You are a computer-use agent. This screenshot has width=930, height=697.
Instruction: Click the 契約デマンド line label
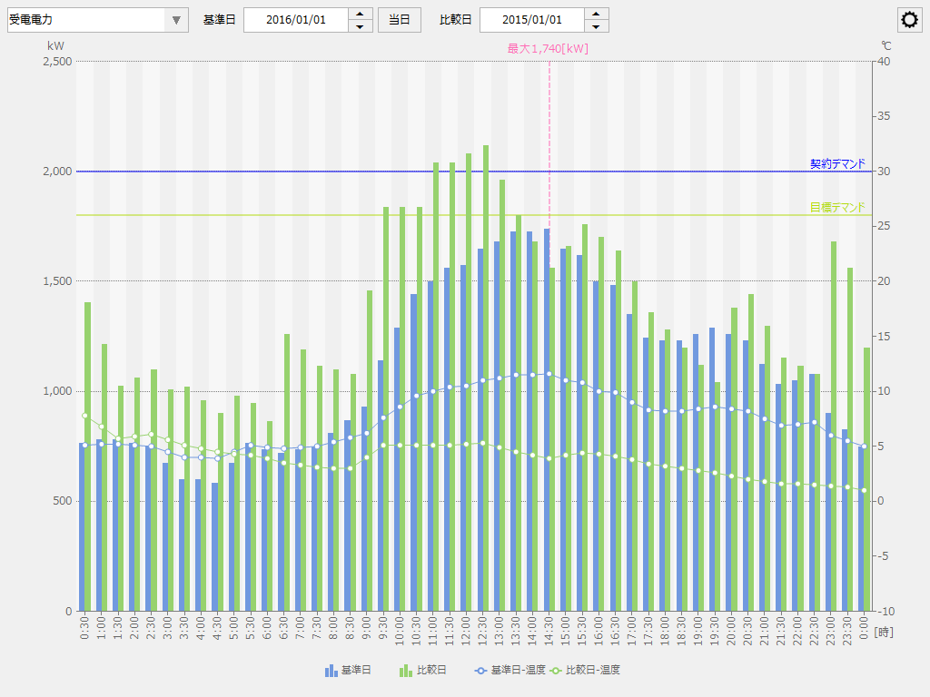click(837, 164)
